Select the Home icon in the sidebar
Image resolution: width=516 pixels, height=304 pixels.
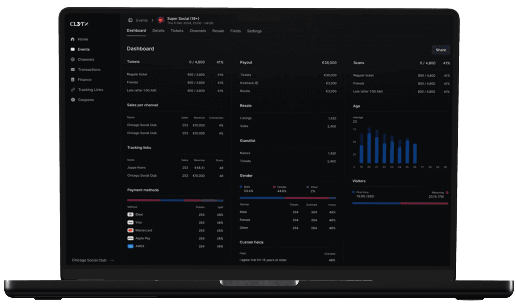point(73,39)
